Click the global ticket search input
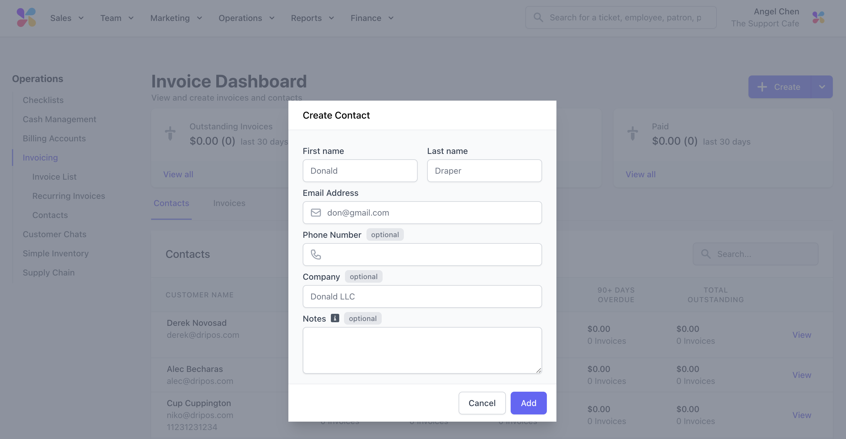 point(621,17)
